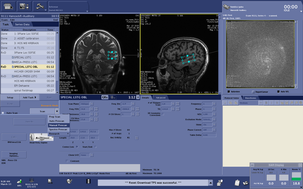Click the icon next to the GRx button
The width and height of the screenshot is (303, 189).
pyautogui.click(x=113, y=97)
